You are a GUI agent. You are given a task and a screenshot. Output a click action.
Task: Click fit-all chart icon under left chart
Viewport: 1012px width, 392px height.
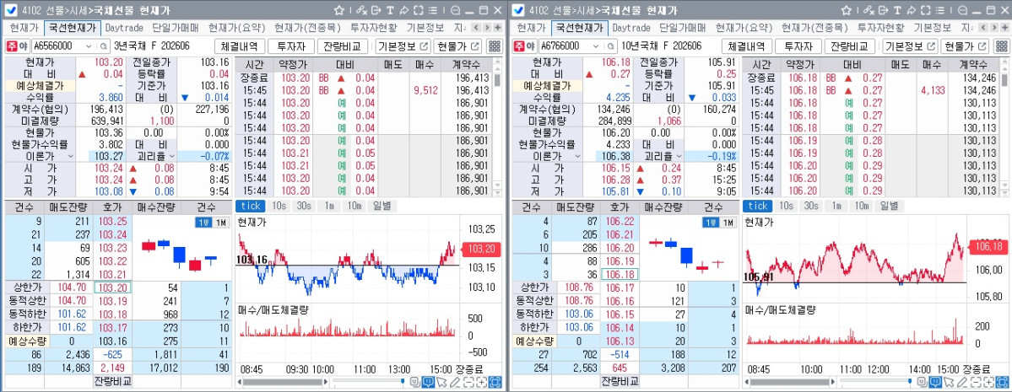click(x=495, y=382)
